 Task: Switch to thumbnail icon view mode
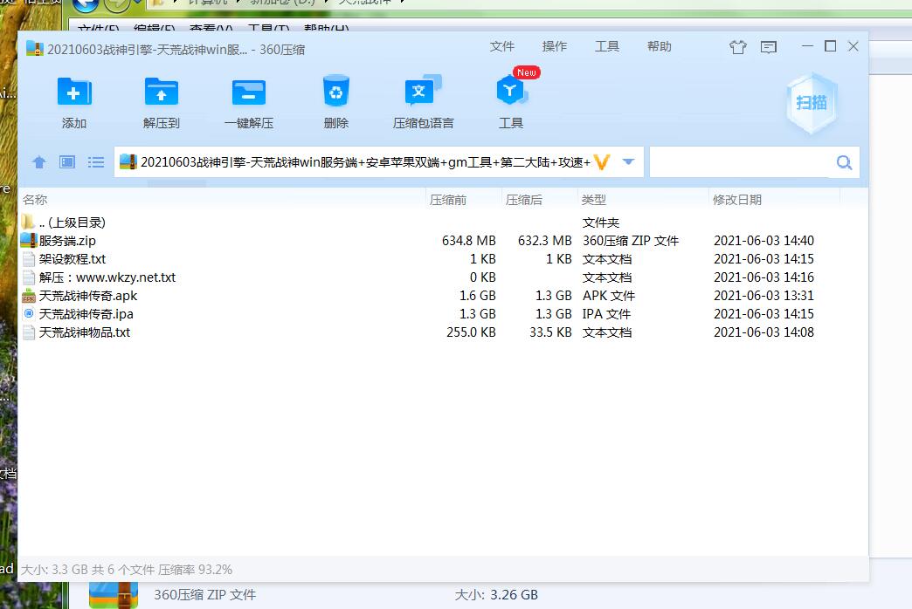(x=67, y=162)
